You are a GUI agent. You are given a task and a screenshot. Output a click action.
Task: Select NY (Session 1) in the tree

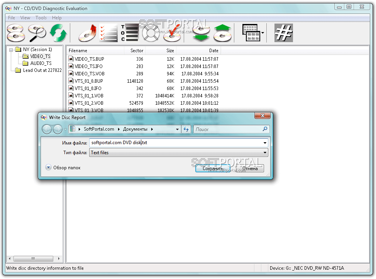point(37,49)
